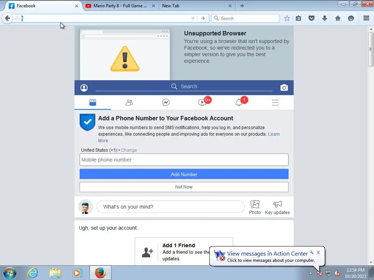The width and height of the screenshot is (374, 280).
Task: Open the Notifications bell icon
Action: point(239,102)
